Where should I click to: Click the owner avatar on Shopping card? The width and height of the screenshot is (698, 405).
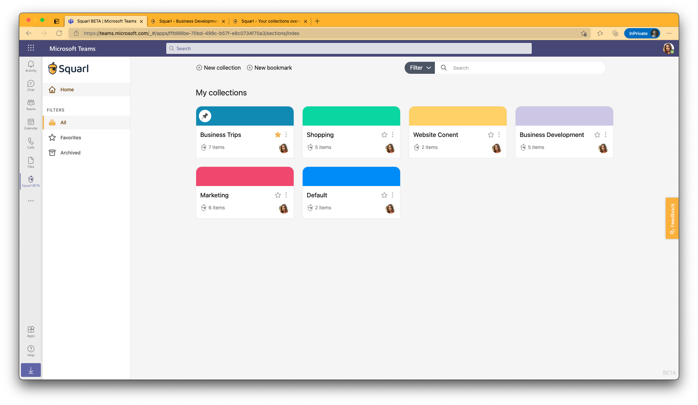[x=390, y=148]
